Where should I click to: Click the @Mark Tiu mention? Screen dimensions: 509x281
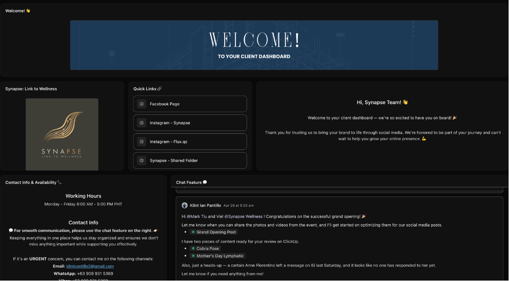click(197, 216)
